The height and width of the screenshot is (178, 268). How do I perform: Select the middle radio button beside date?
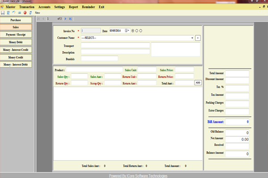pyautogui.click(x=137, y=31)
